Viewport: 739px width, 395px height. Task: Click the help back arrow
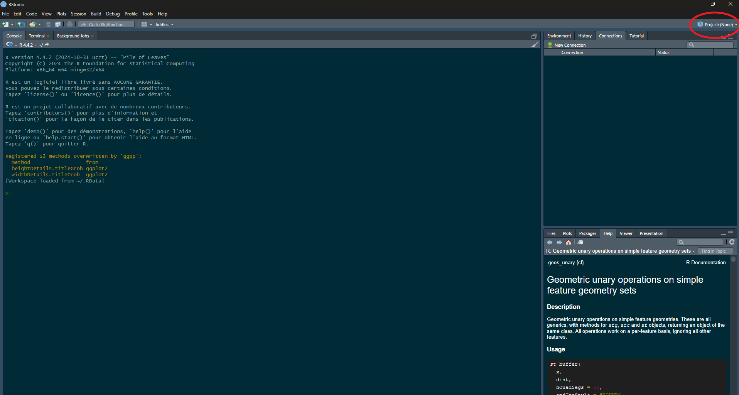(550, 242)
